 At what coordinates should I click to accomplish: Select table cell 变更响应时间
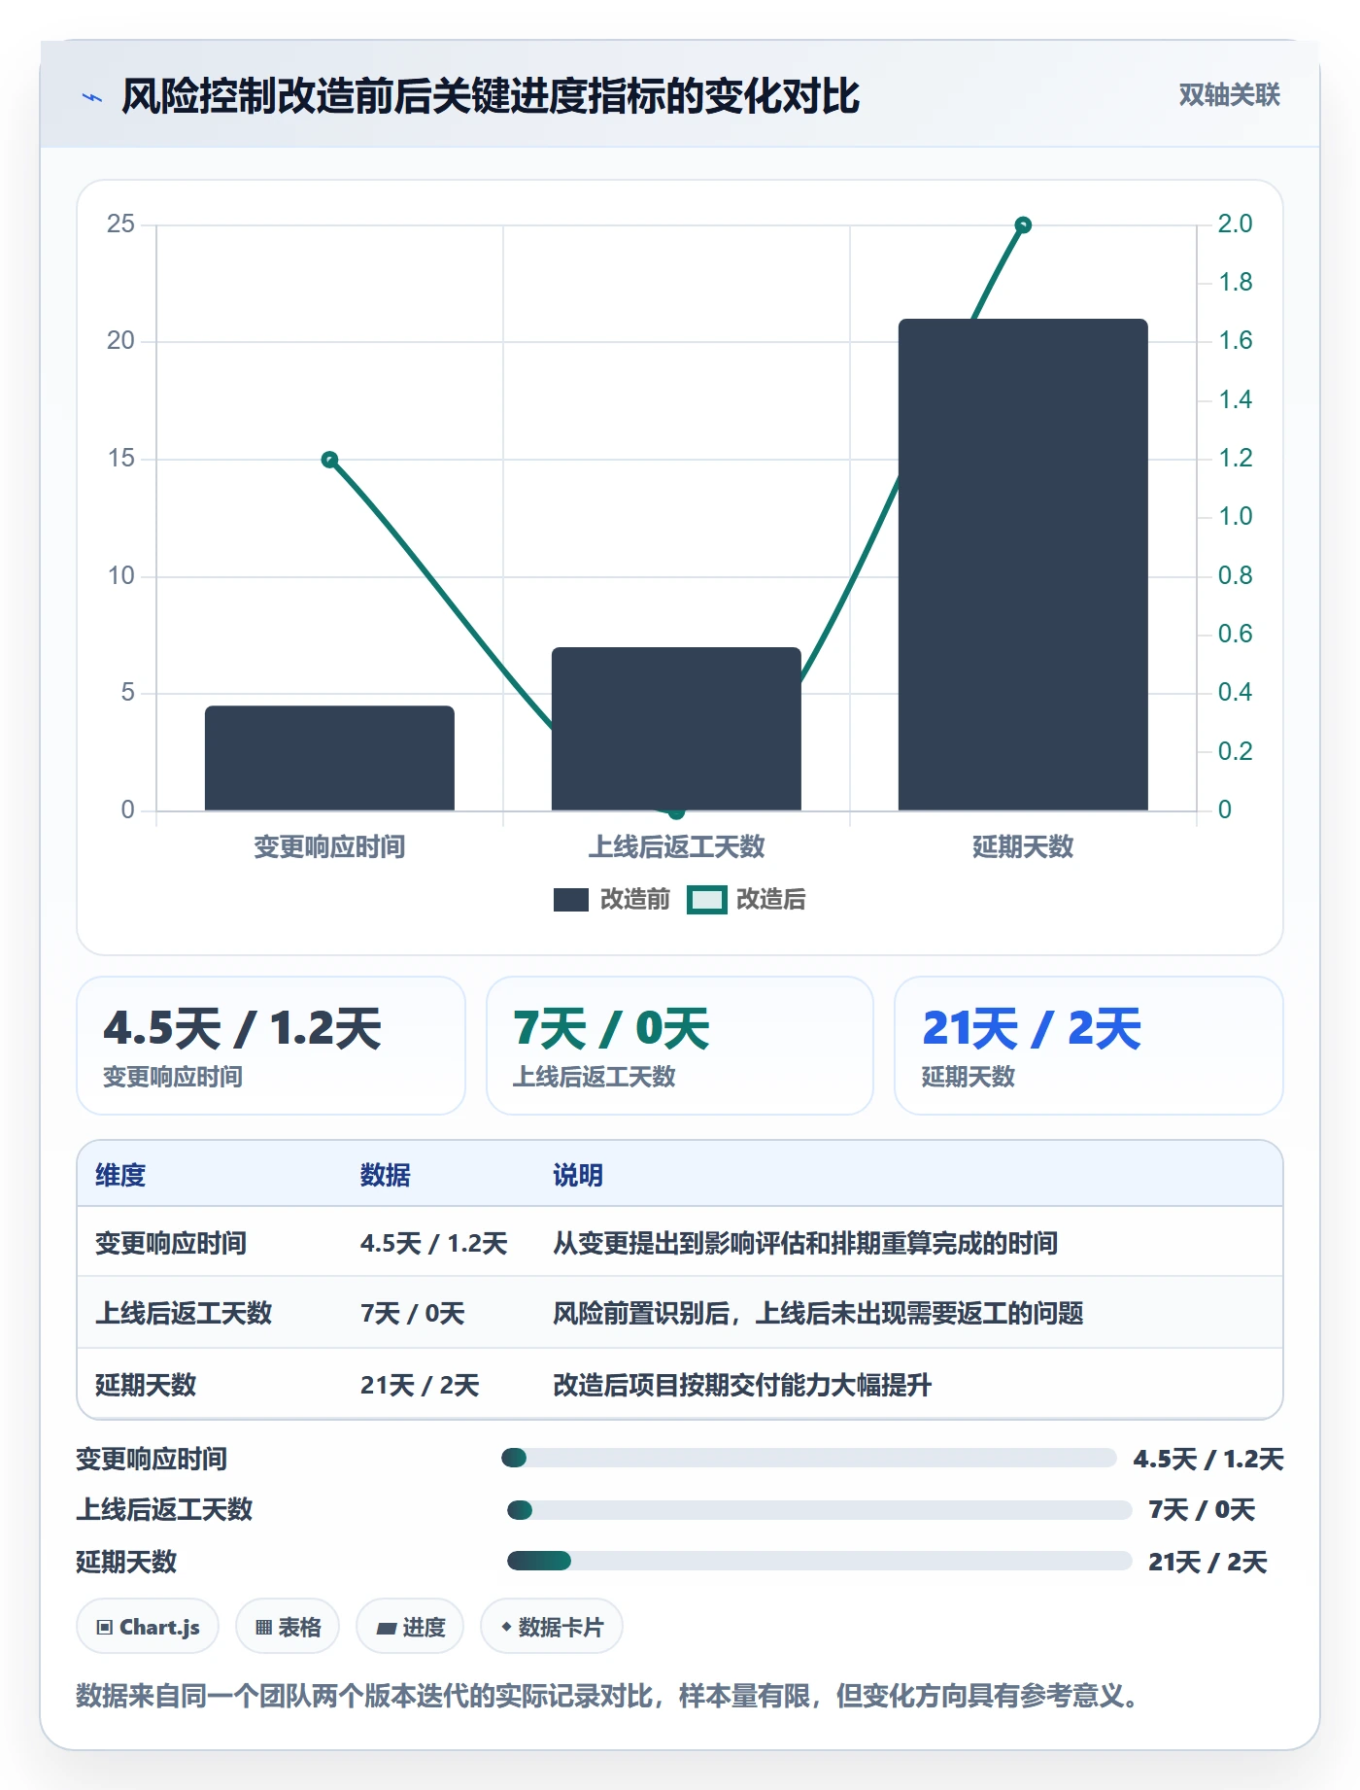tap(171, 1243)
